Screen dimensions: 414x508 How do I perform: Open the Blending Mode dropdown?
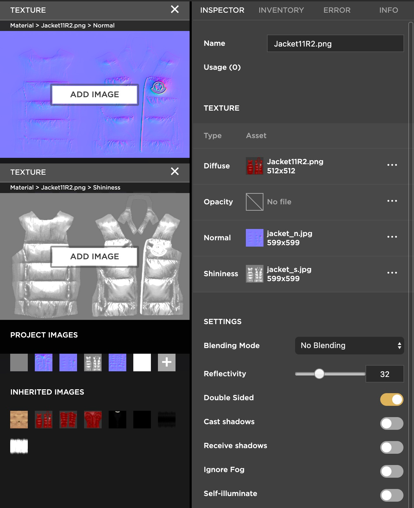349,346
